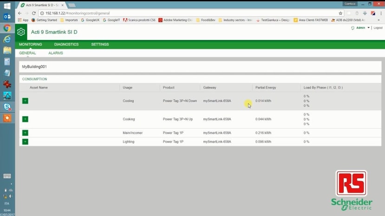The image size is (385, 216).
Task: Click the Gianluca Chrome profile button
Action: coord(350,4)
